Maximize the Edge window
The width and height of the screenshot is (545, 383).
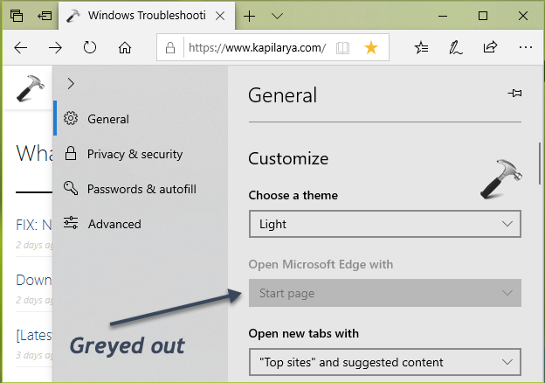point(483,16)
